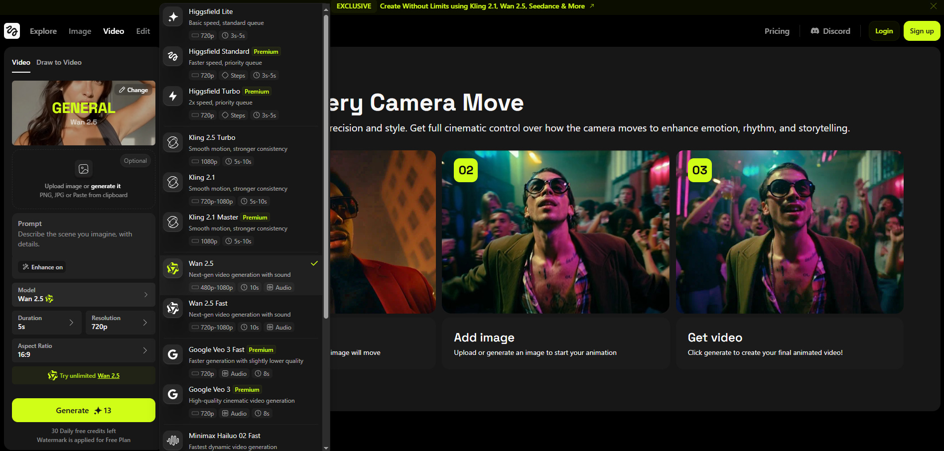Open the Resolution 720p dropdown
The image size is (944, 451).
[x=121, y=323]
